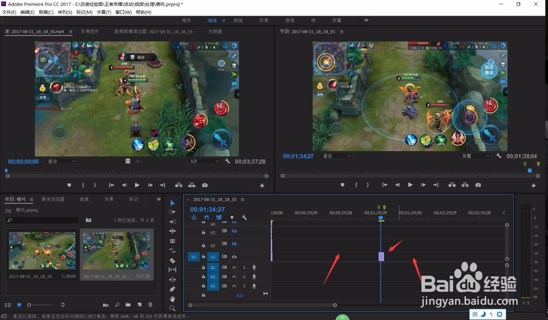Screen dimensions: 548x320
Task: Click Insert button in Source monitor
Action: pyautogui.click(x=179, y=185)
